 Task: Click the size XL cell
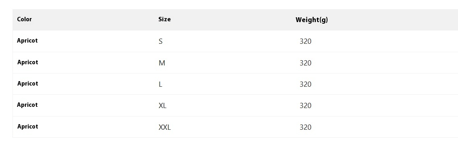pyautogui.click(x=162, y=105)
